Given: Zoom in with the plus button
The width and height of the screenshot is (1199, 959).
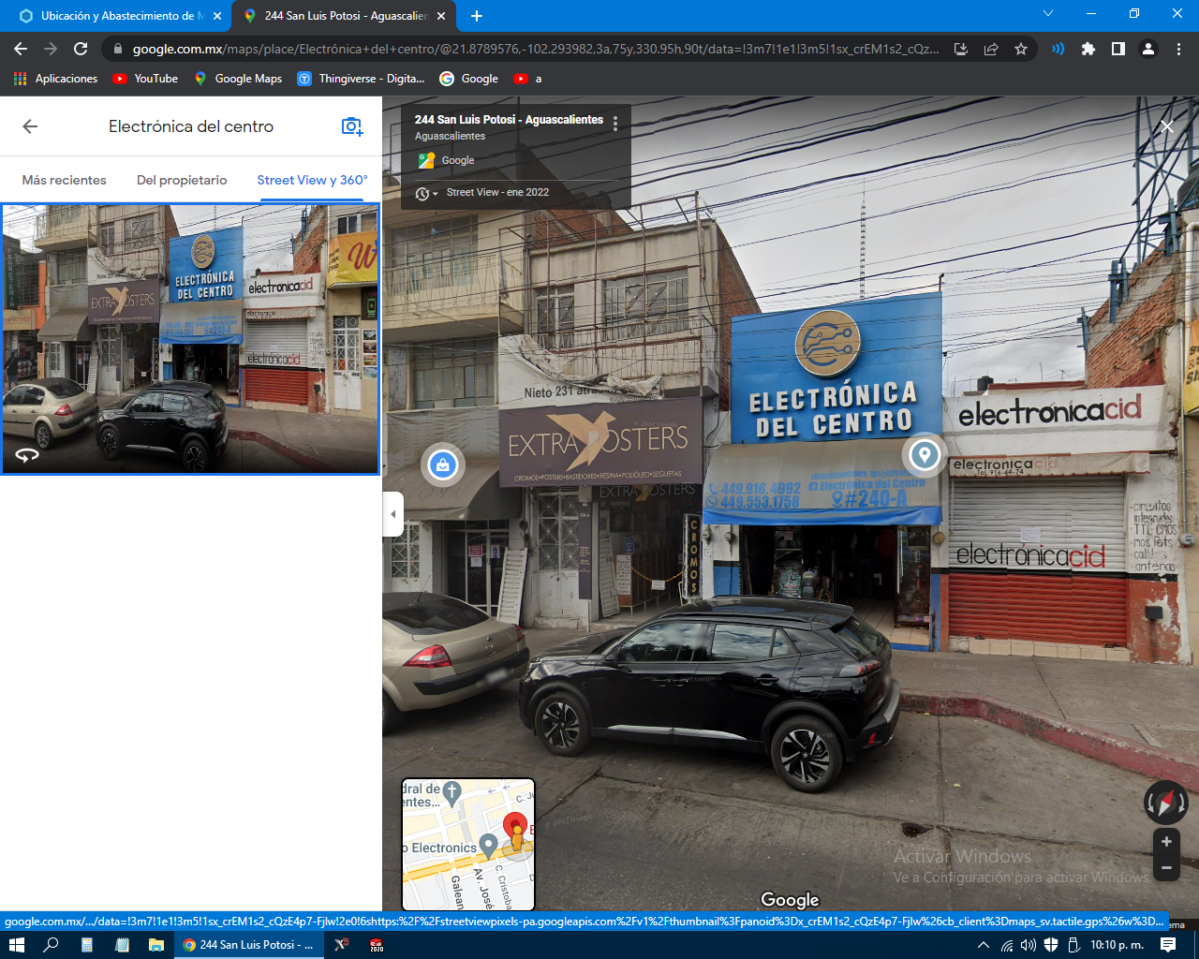Looking at the screenshot, I should 1166,842.
